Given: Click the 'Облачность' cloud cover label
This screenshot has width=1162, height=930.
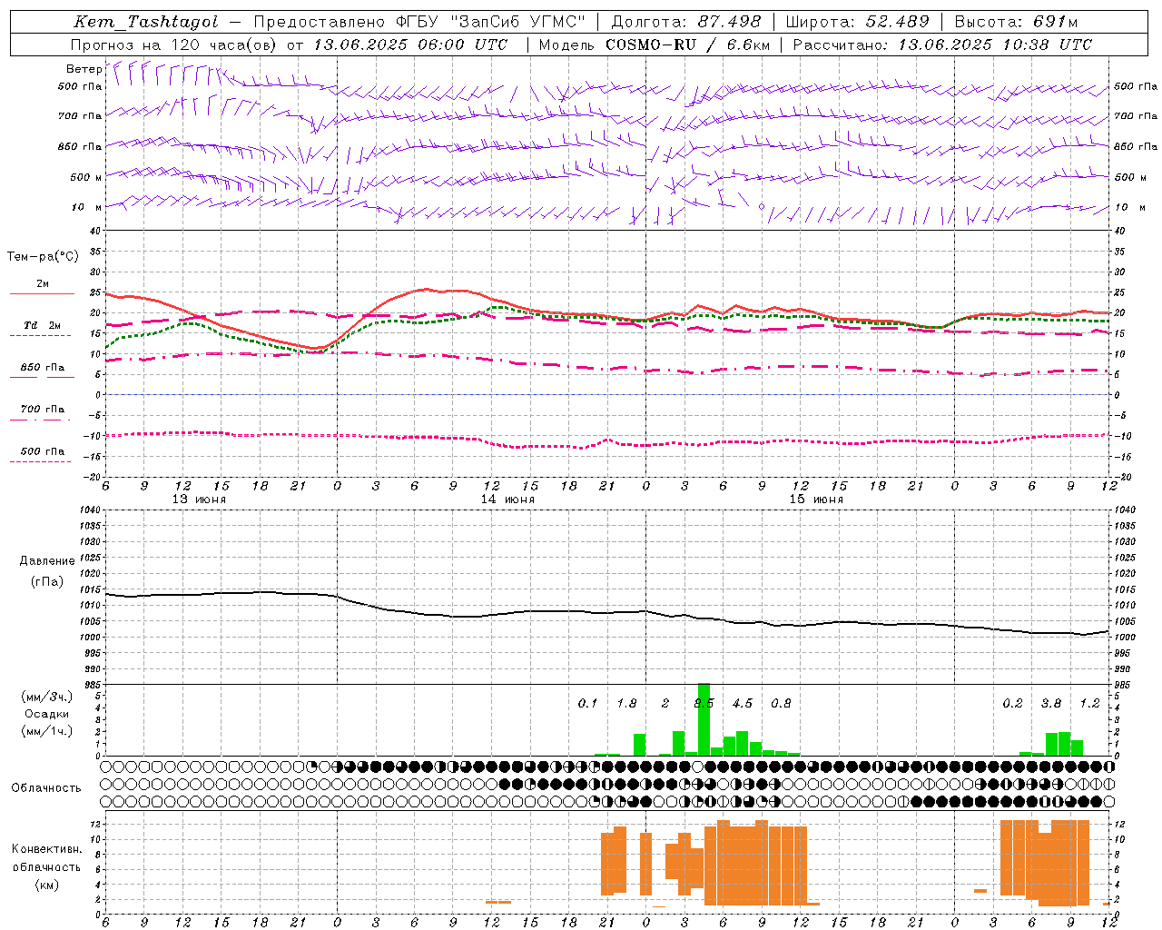Looking at the screenshot, I should [46, 787].
